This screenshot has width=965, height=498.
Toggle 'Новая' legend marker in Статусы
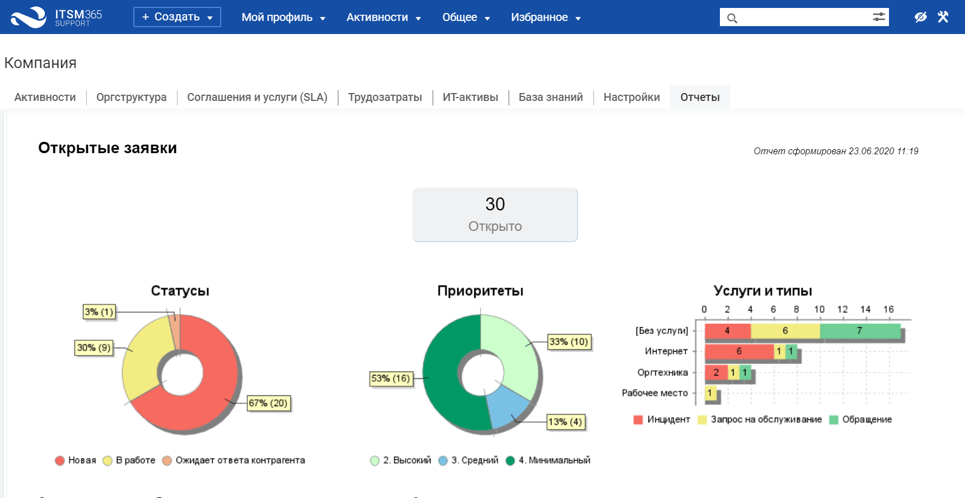pyautogui.click(x=60, y=461)
